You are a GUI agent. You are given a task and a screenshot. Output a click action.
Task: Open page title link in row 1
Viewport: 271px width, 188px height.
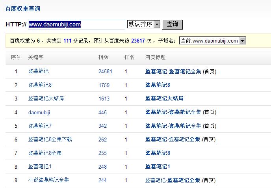coord(173,71)
